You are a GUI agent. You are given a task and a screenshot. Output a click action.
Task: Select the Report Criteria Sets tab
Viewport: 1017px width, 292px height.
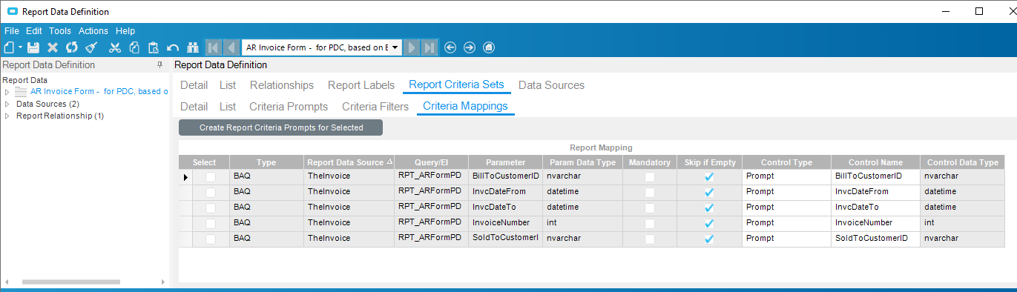[457, 85]
